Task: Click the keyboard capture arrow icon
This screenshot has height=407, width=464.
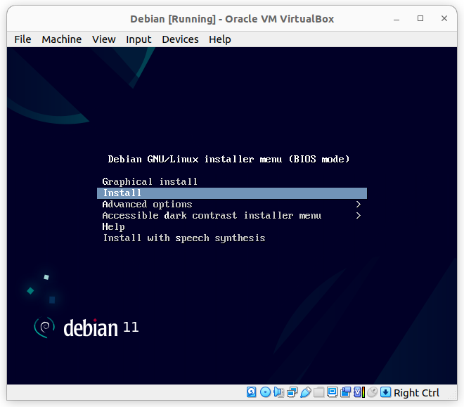Action: pyautogui.click(x=385, y=392)
